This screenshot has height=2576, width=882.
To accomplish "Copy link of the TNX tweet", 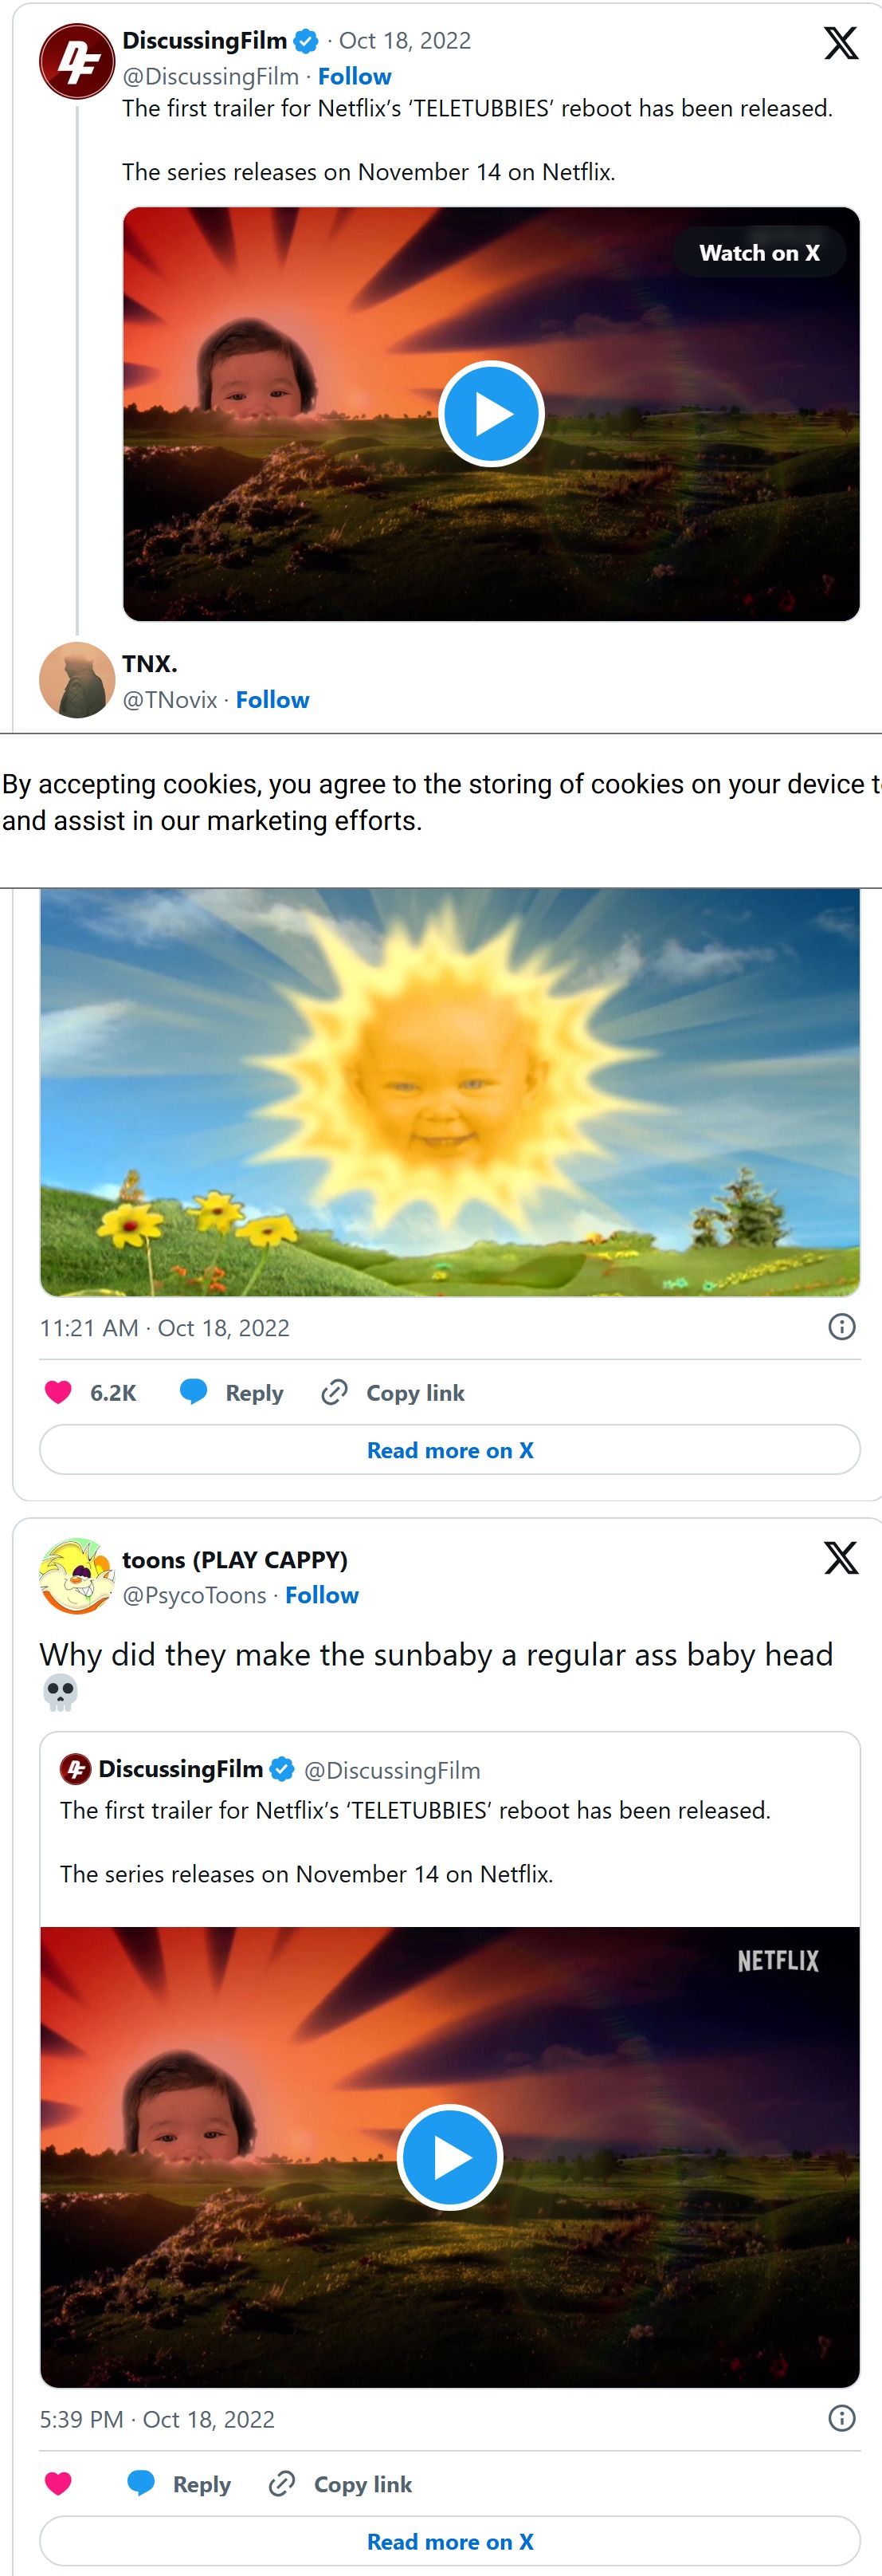I will pos(394,1393).
